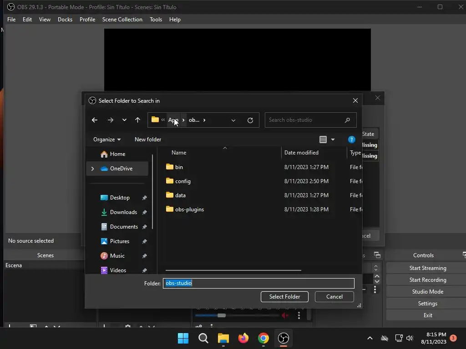Open Pictures quick access folder
The width and height of the screenshot is (466, 349).
click(x=120, y=241)
